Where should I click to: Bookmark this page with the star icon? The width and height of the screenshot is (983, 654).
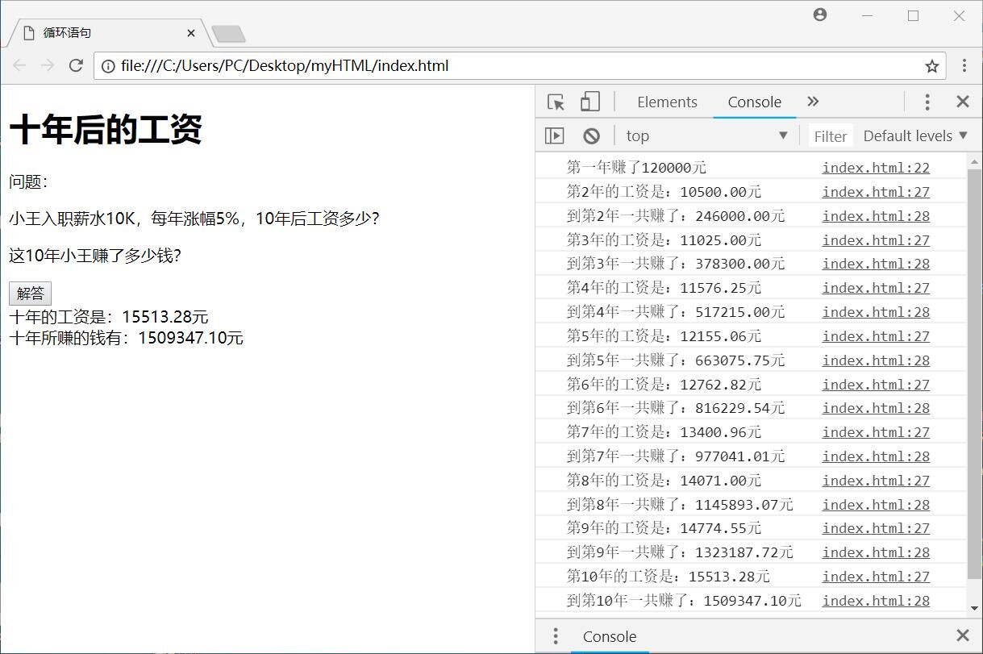click(931, 66)
